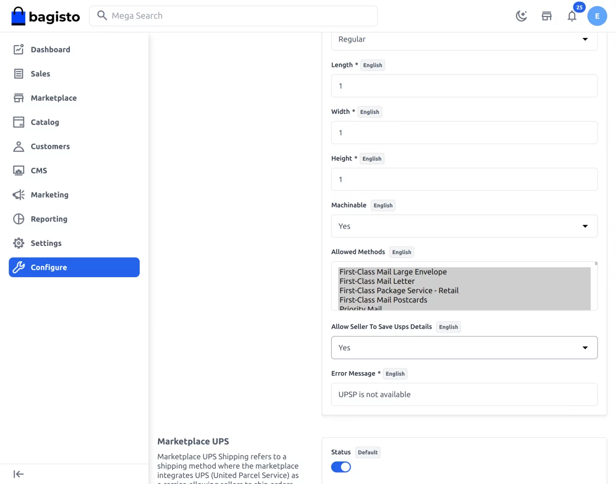This screenshot has width=616, height=484.
Task: Select the Sales sidebar icon
Action: [18, 73]
